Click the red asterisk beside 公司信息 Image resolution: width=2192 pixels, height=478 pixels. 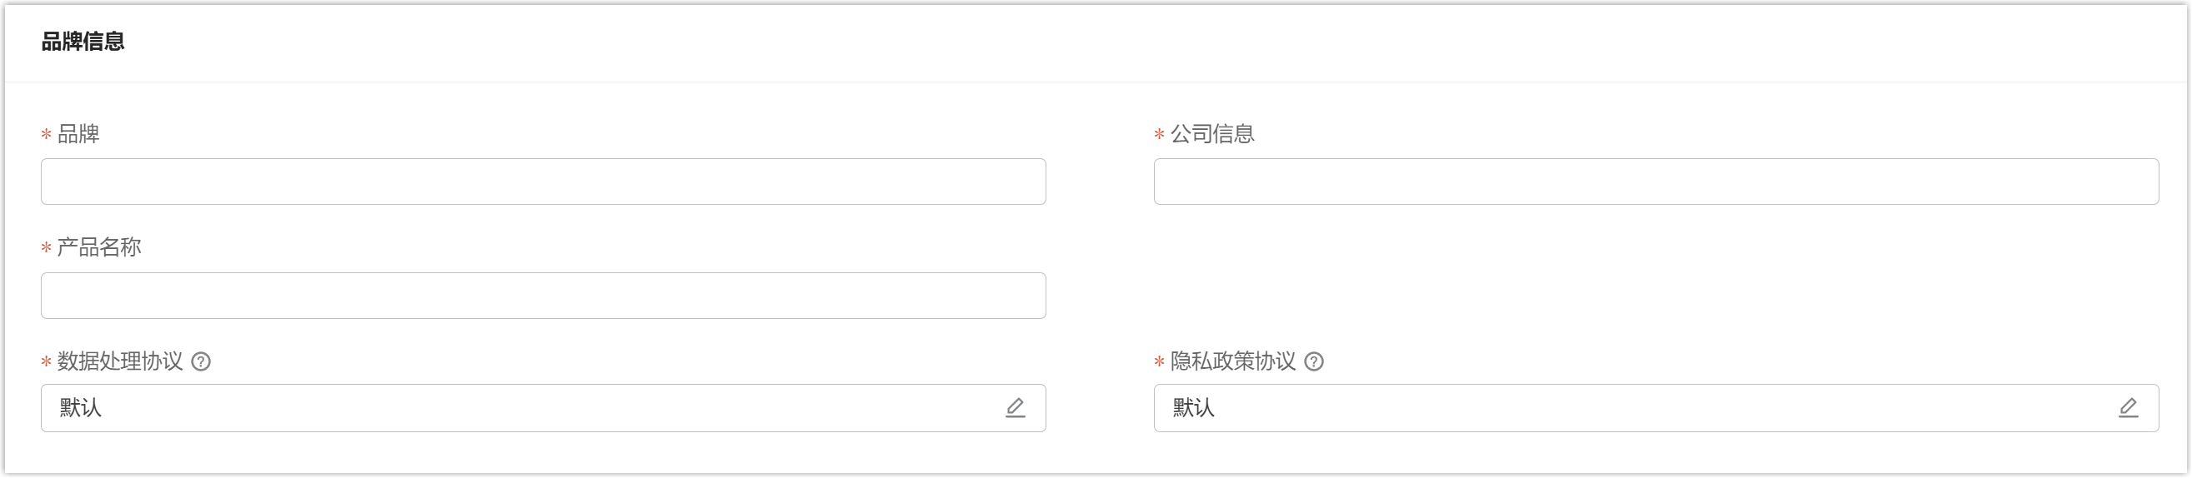(x=1159, y=134)
